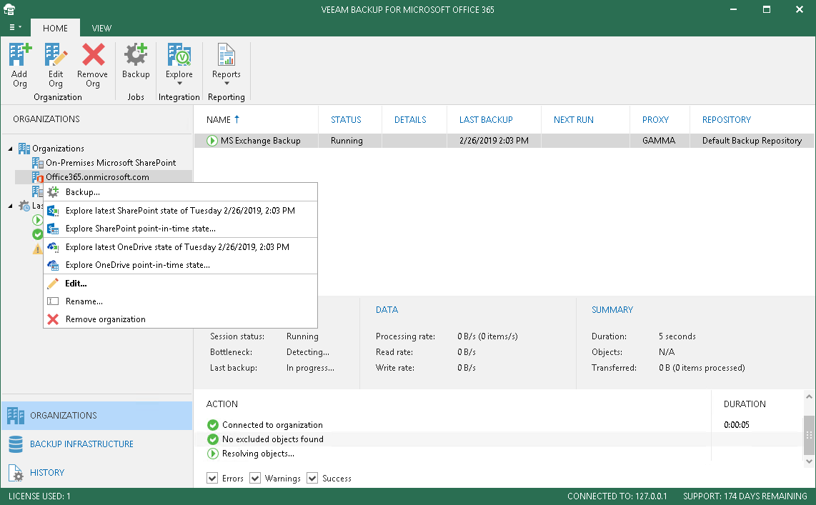Viewport: 816px width, 505px height.
Task: Click the Backup gear icon in context menu
Action: (53, 192)
